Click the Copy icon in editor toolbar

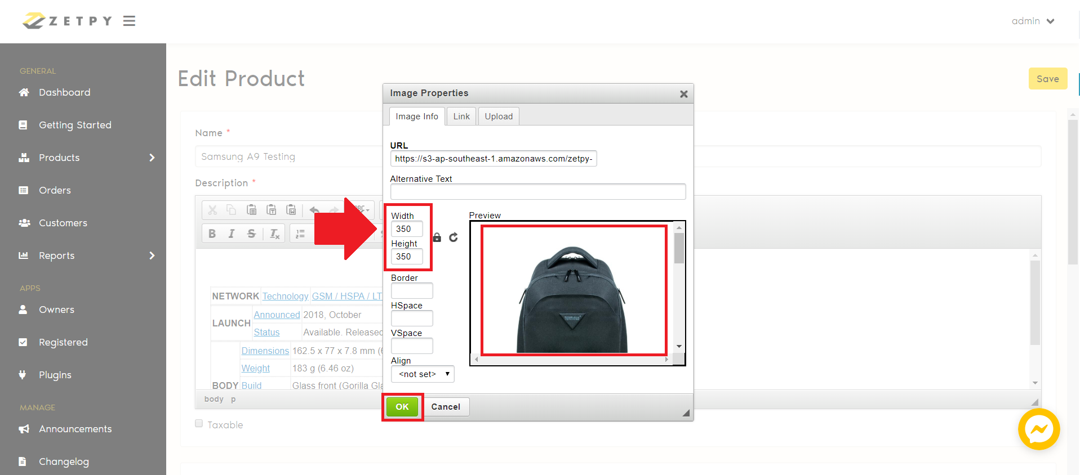[232, 210]
